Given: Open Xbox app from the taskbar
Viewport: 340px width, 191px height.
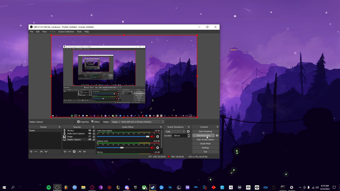Looking at the screenshot, I should (x=144, y=187).
